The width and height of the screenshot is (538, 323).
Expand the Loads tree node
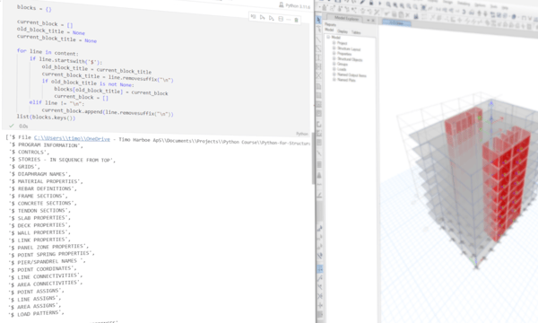click(334, 69)
